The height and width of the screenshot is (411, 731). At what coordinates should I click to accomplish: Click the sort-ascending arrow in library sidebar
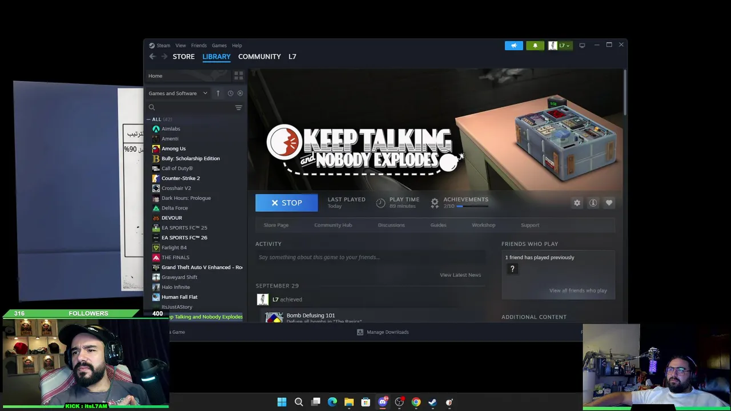click(x=218, y=93)
